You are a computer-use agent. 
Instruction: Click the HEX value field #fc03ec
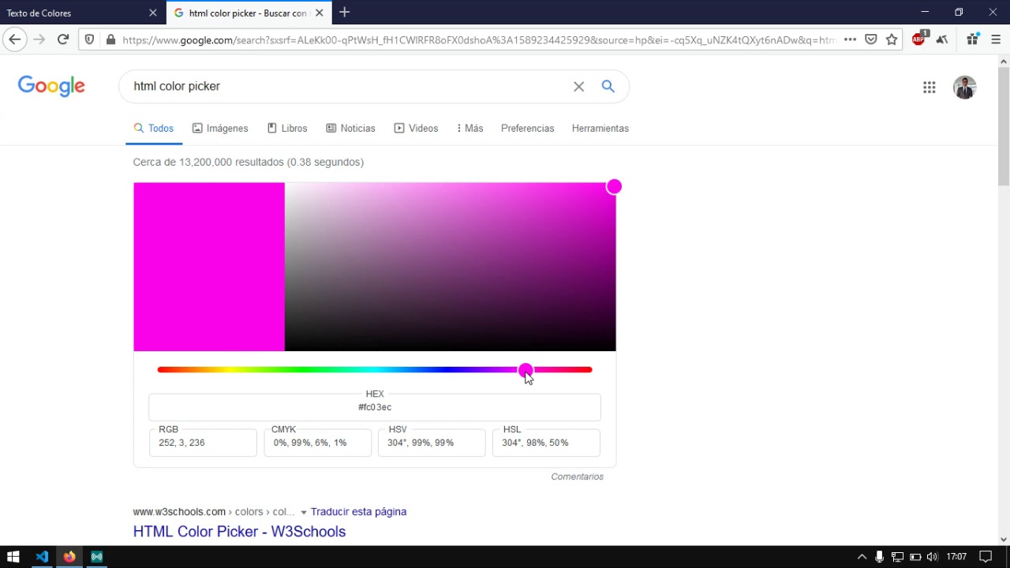375,407
